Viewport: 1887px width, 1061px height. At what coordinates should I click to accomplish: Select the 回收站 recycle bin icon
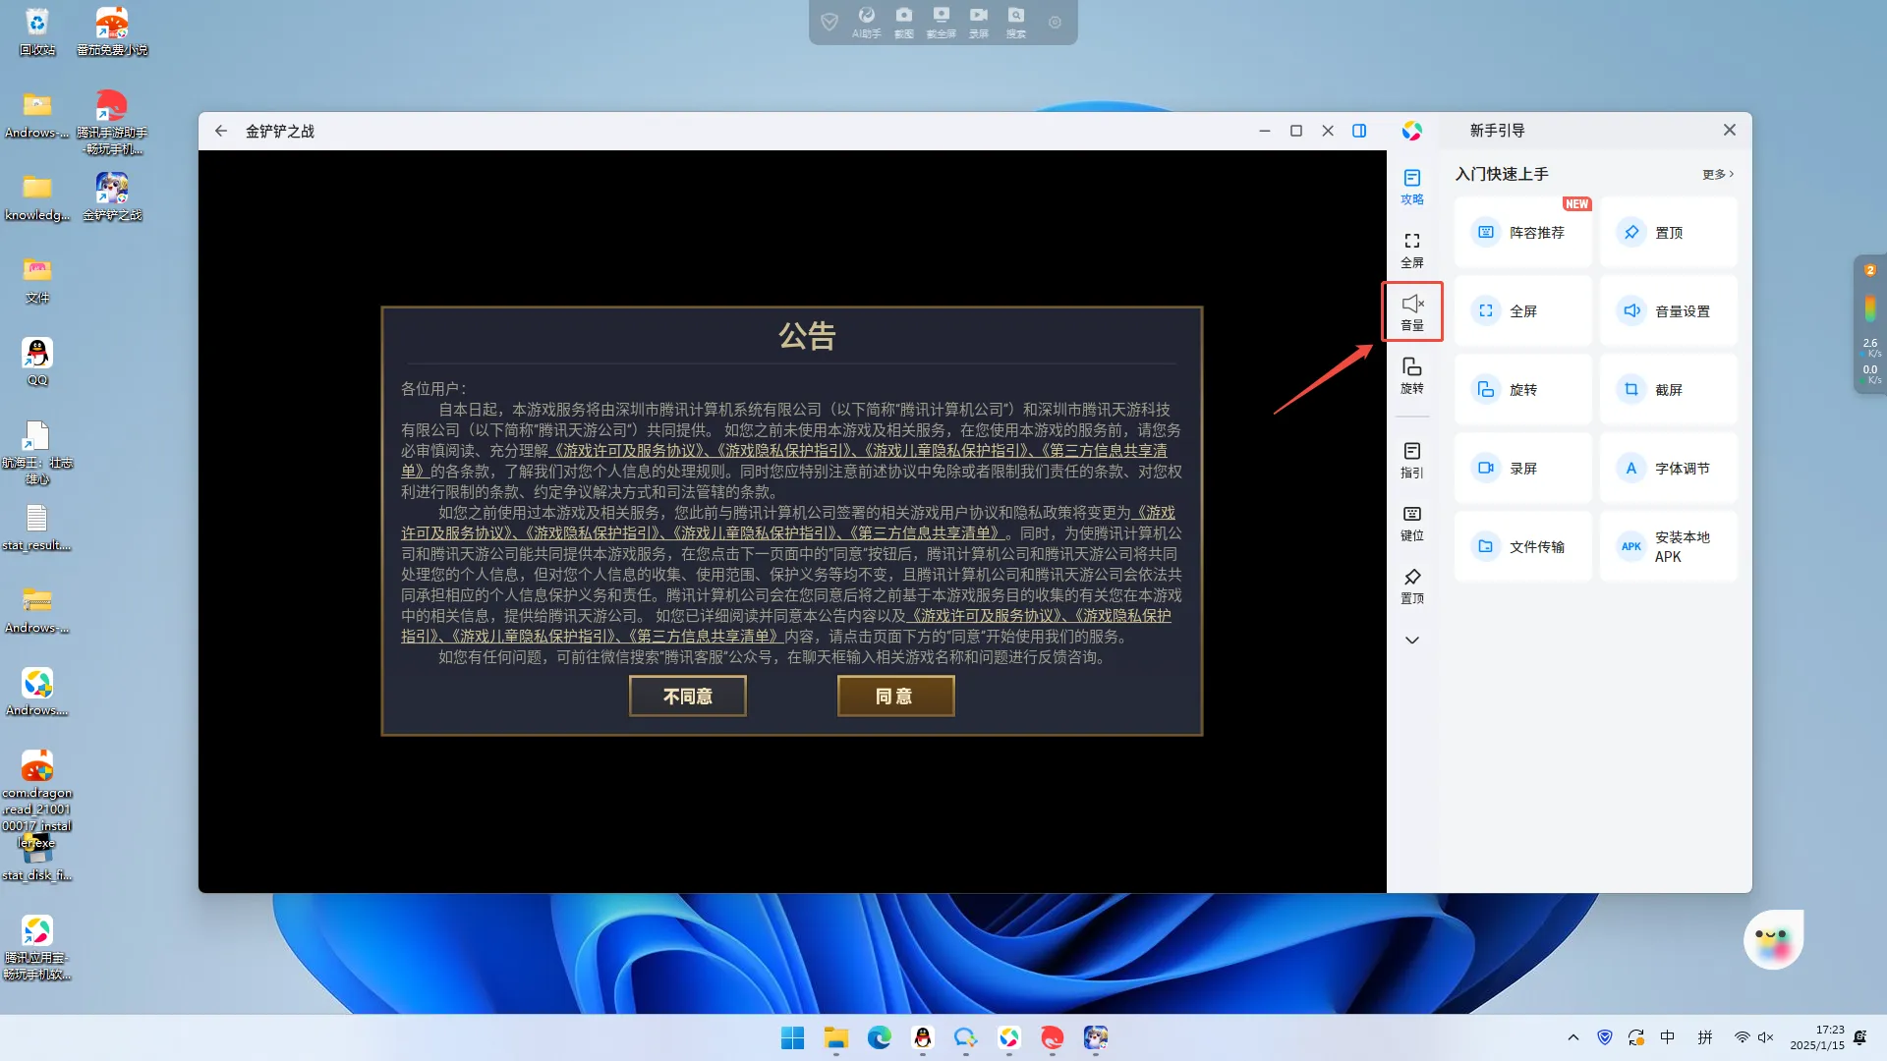coord(37,31)
